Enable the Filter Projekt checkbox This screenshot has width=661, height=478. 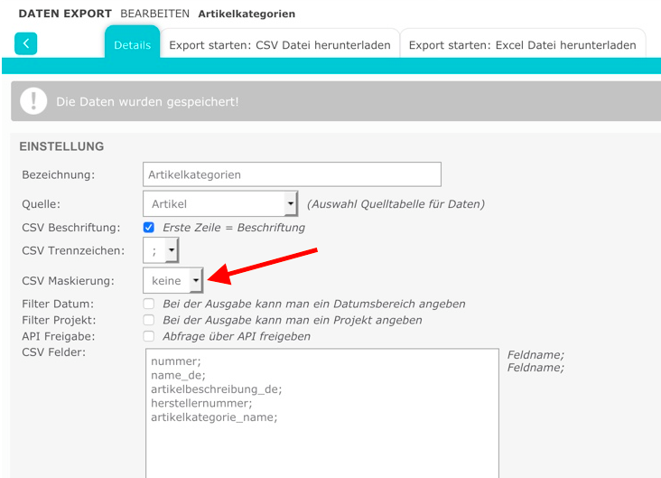click(x=149, y=320)
